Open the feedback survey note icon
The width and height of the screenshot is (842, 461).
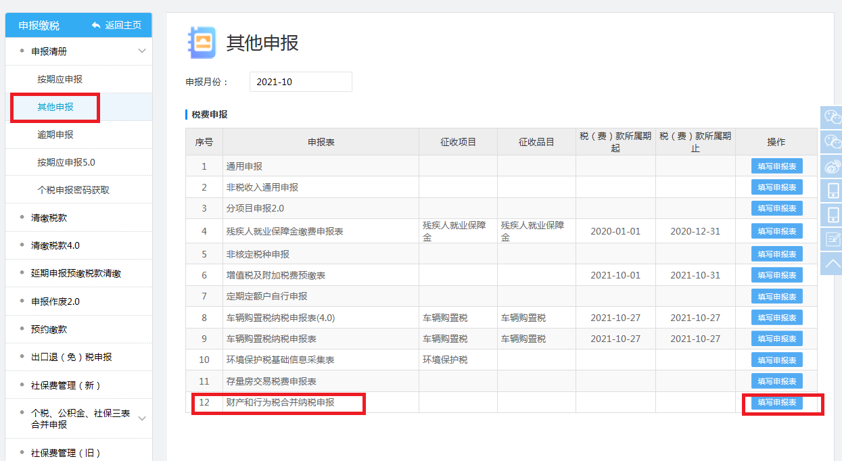pyautogui.click(x=831, y=239)
